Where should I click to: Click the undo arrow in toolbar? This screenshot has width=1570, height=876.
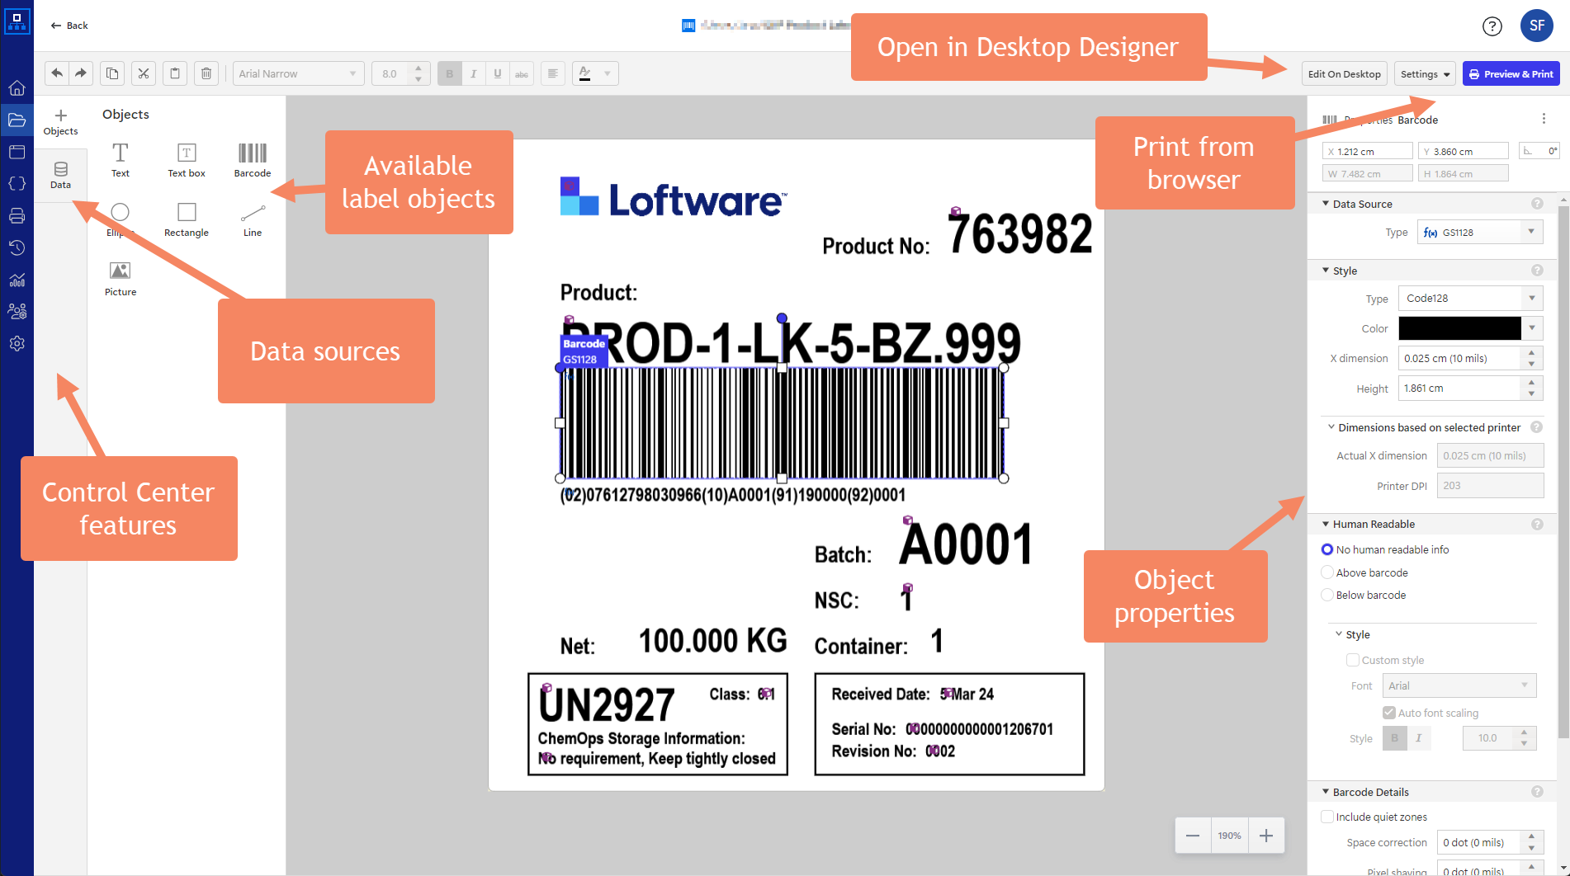point(57,73)
